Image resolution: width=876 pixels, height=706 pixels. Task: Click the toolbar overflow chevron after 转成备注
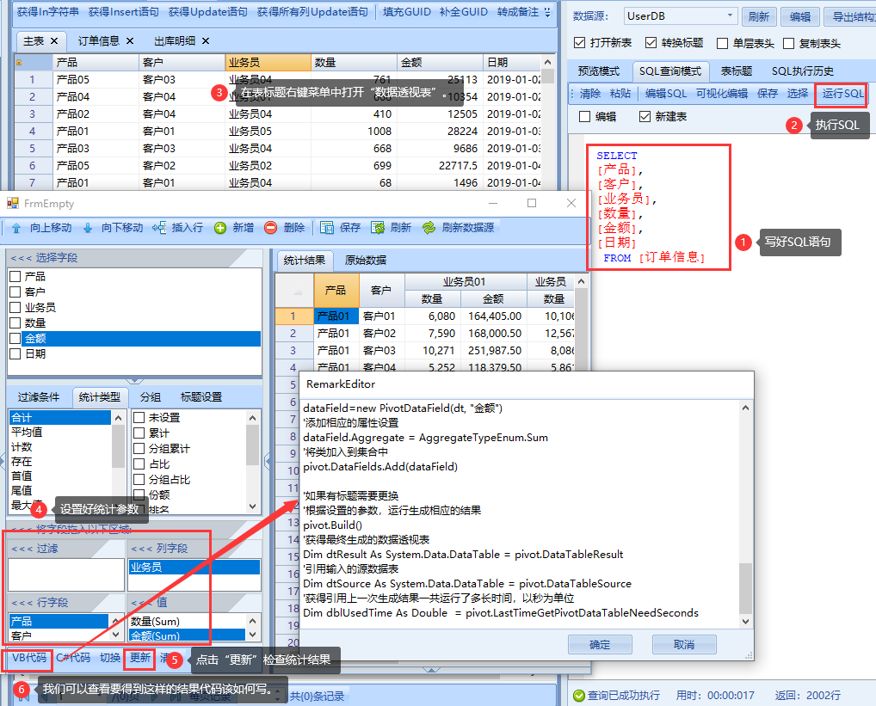pos(547,12)
